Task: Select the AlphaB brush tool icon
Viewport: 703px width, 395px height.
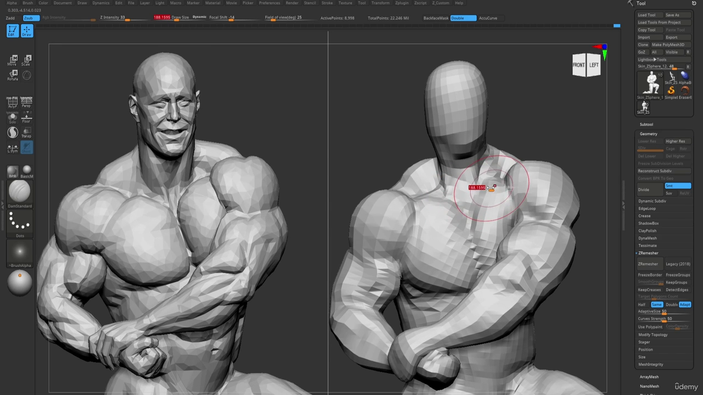Action: coord(684,78)
